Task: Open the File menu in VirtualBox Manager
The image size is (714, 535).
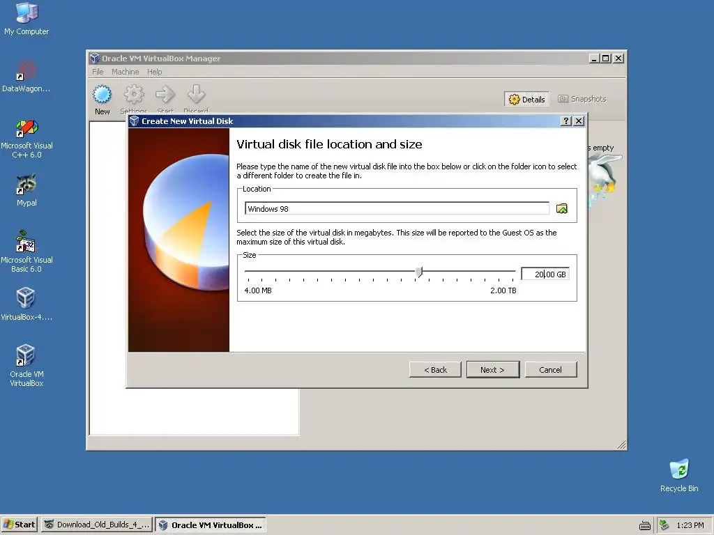Action: coord(98,72)
